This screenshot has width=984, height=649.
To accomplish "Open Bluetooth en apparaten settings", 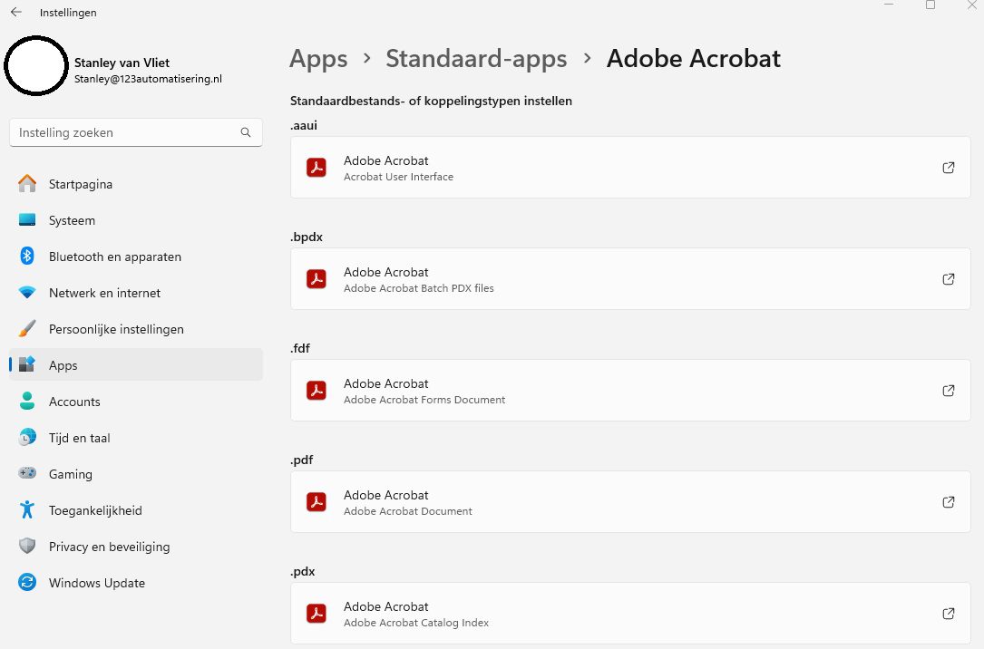I will coord(114,257).
